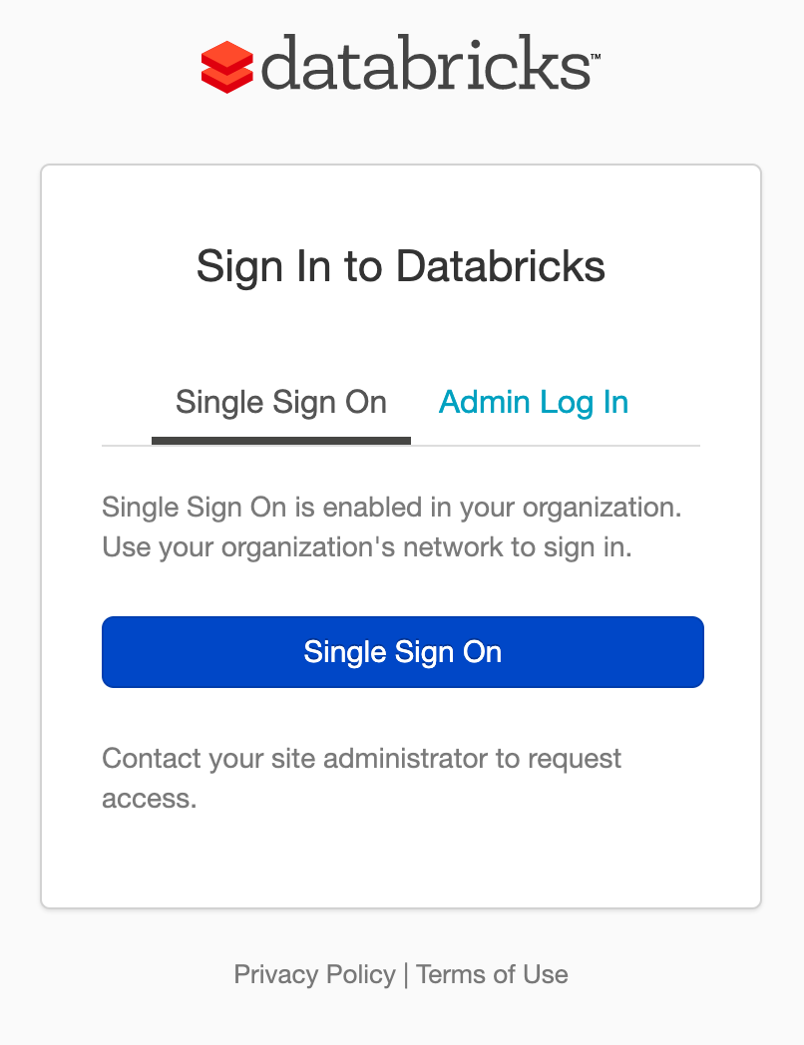804x1045 pixels.
Task: Click the vertical bar between the footer links
Action: [406, 975]
